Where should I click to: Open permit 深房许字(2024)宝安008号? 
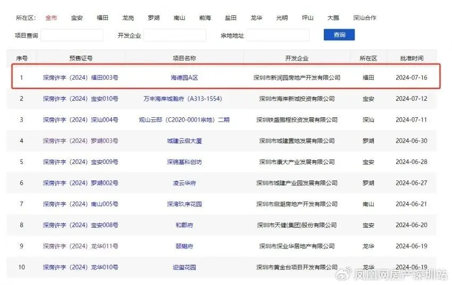(80, 225)
